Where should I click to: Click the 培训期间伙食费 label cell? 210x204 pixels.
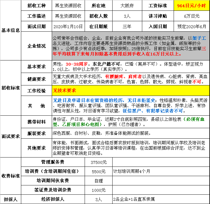click(53, 180)
